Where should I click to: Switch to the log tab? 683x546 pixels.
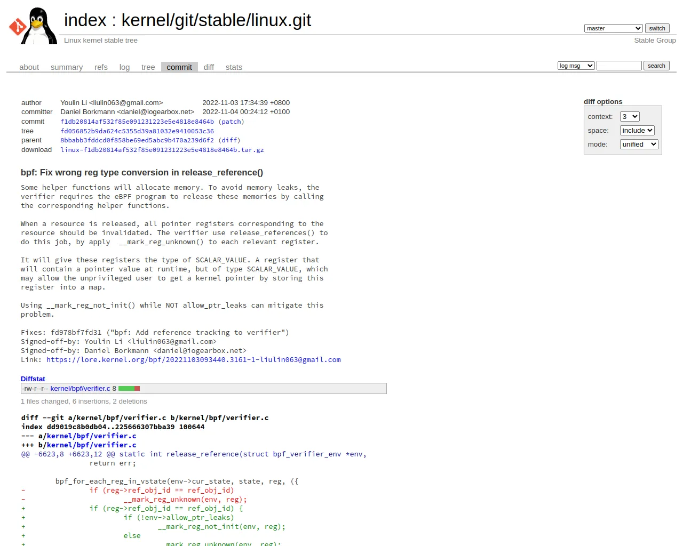pyautogui.click(x=124, y=67)
